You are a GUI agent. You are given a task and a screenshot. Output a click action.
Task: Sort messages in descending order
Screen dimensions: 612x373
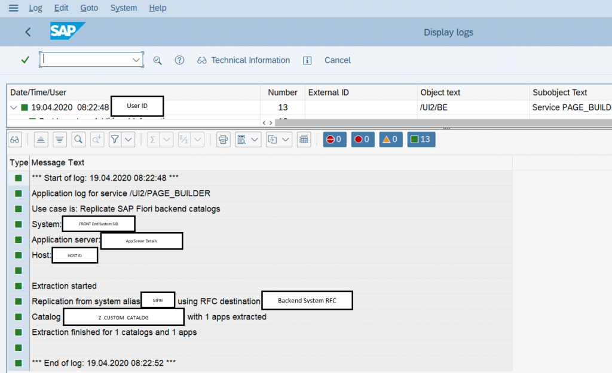click(x=60, y=140)
